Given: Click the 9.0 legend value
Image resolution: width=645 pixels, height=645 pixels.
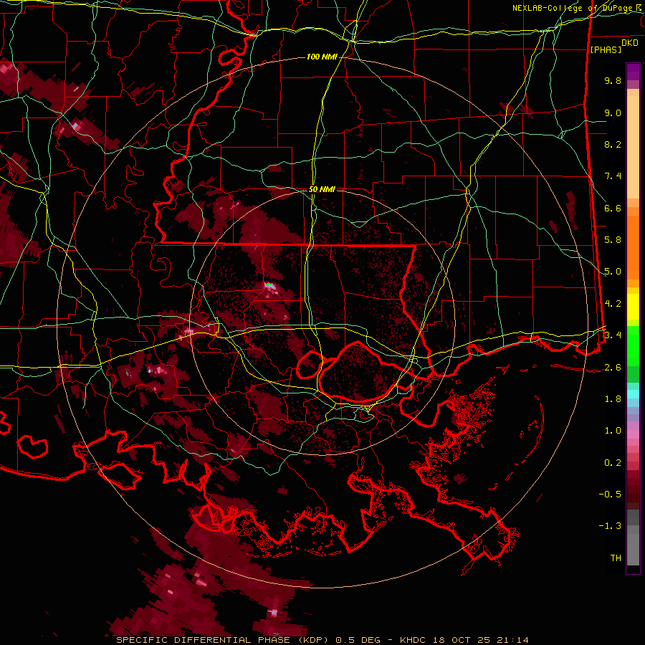Looking at the screenshot, I should pyautogui.click(x=613, y=113).
